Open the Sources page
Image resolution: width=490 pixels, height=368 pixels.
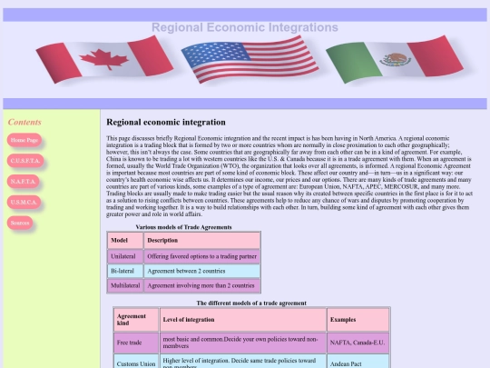pos(20,223)
